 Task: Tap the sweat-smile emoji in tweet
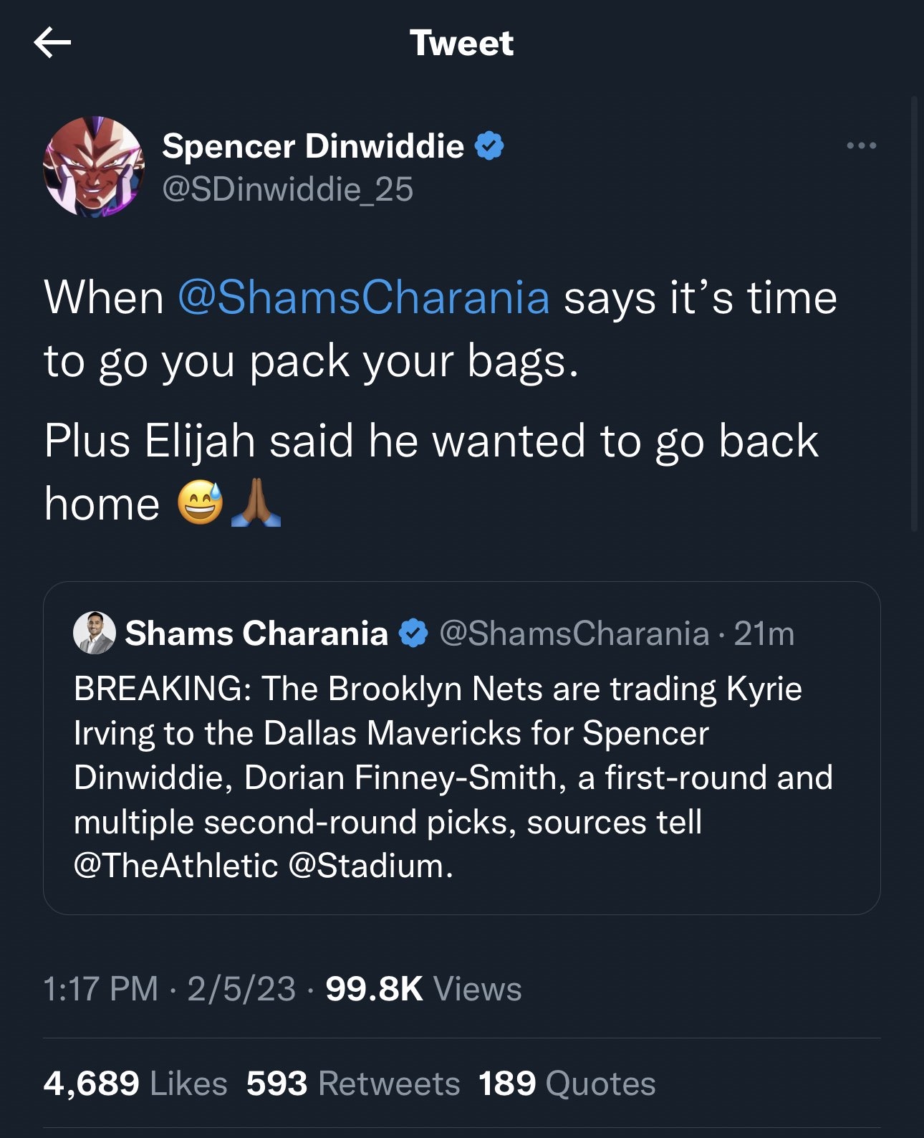click(200, 503)
